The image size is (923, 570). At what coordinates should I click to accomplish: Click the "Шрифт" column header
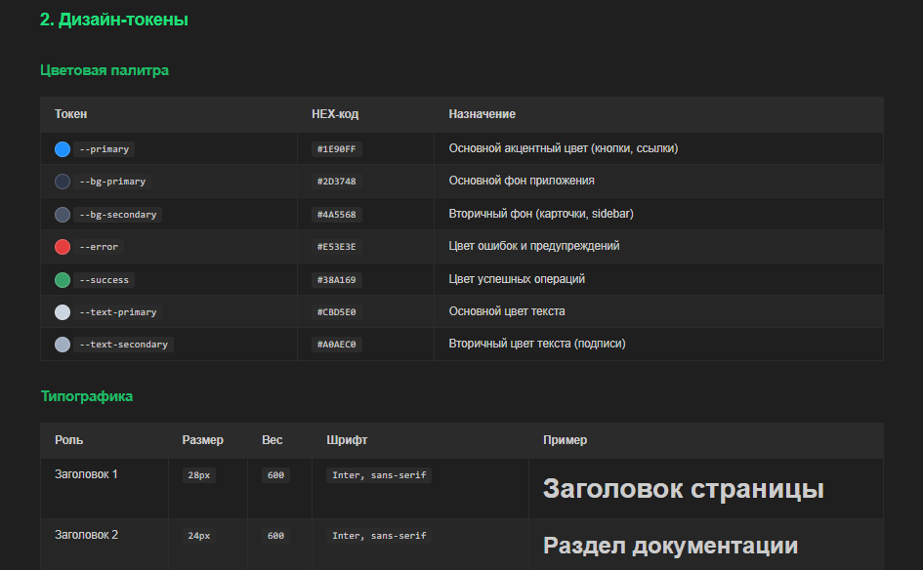point(347,440)
